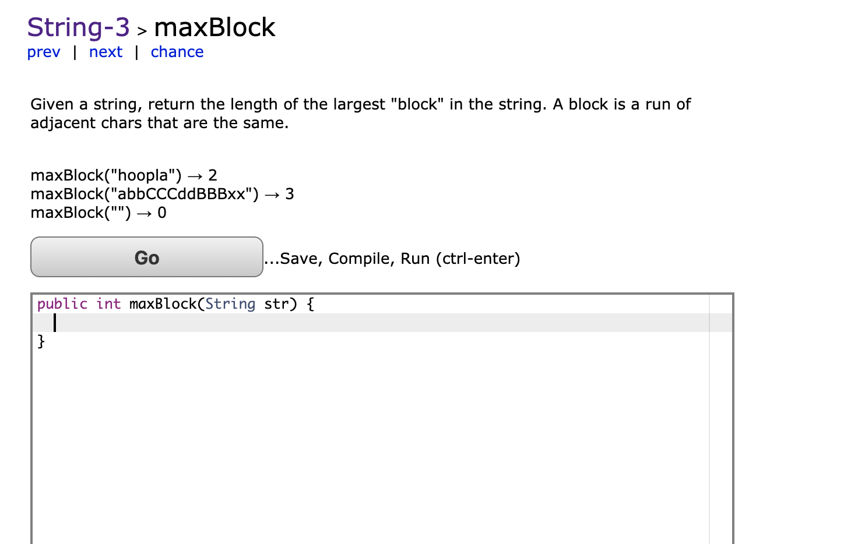Open the next exercise link
The height and width of the screenshot is (544, 858).
[x=106, y=52]
